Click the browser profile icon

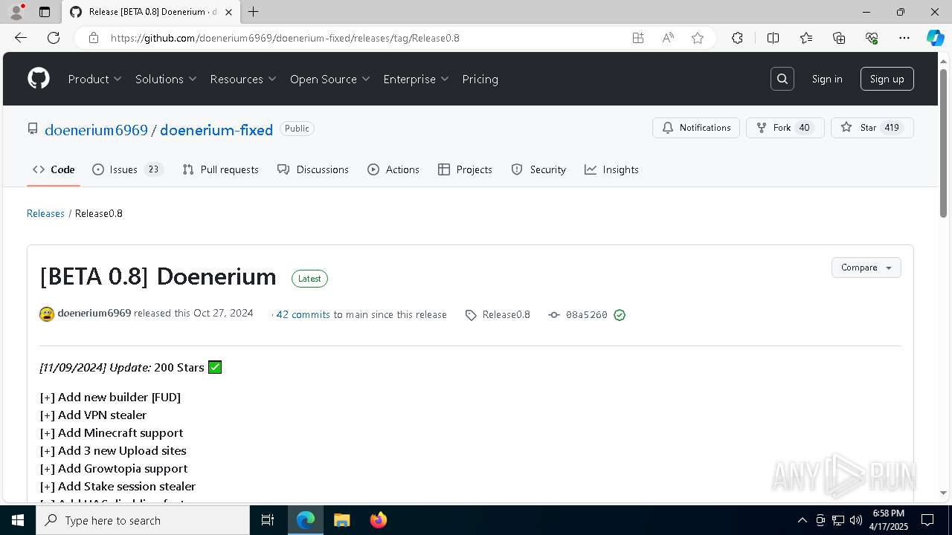16,12
